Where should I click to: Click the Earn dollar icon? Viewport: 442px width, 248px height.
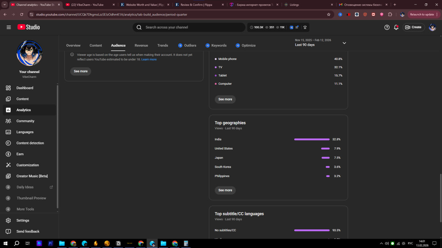point(8,154)
